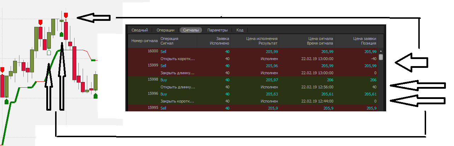Click the signals table scrollbar thumb
The image size is (454, 146).
point(381,57)
